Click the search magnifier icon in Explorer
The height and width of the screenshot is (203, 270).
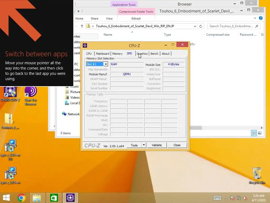point(257,26)
